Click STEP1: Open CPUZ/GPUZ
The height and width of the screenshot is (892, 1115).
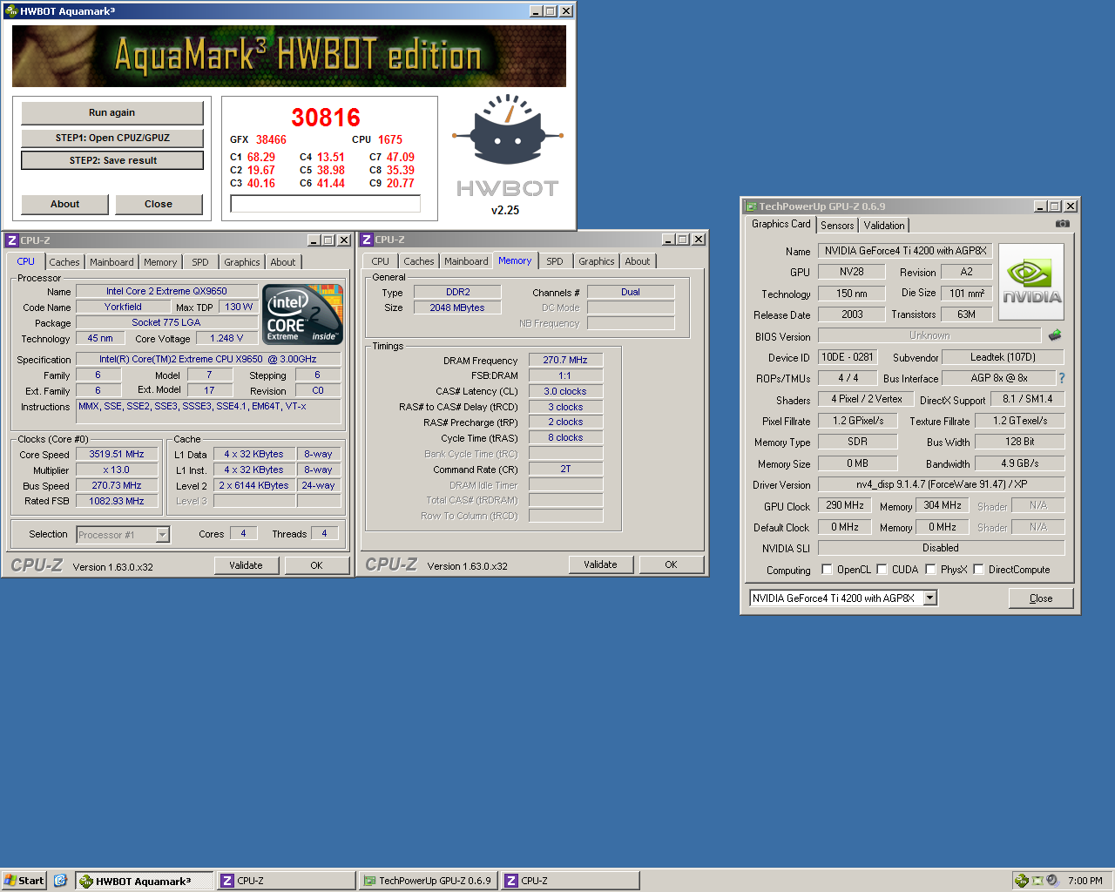pos(112,138)
